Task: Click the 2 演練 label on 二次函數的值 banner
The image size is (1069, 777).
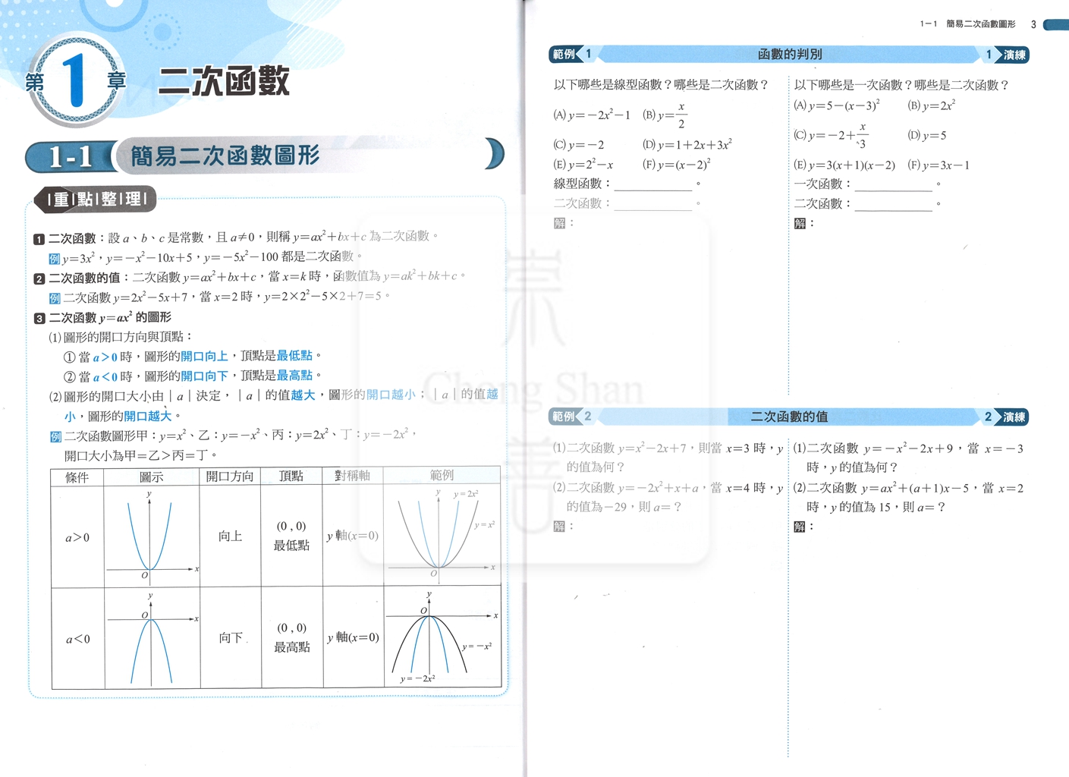Action: pyautogui.click(x=1006, y=417)
